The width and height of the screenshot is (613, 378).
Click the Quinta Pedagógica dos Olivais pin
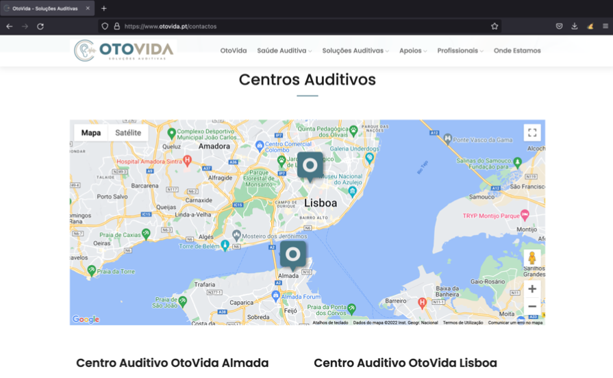353,130
